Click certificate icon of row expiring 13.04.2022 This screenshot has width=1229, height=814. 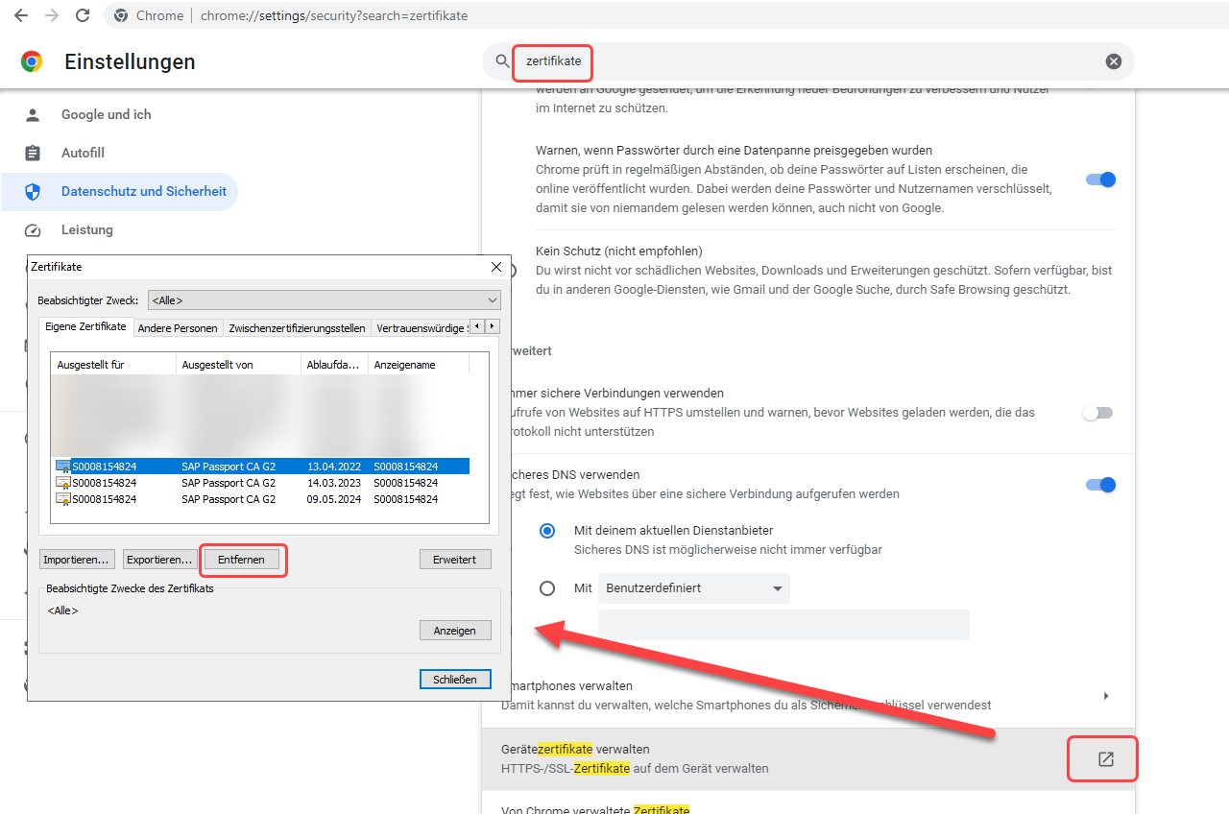pos(63,467)
